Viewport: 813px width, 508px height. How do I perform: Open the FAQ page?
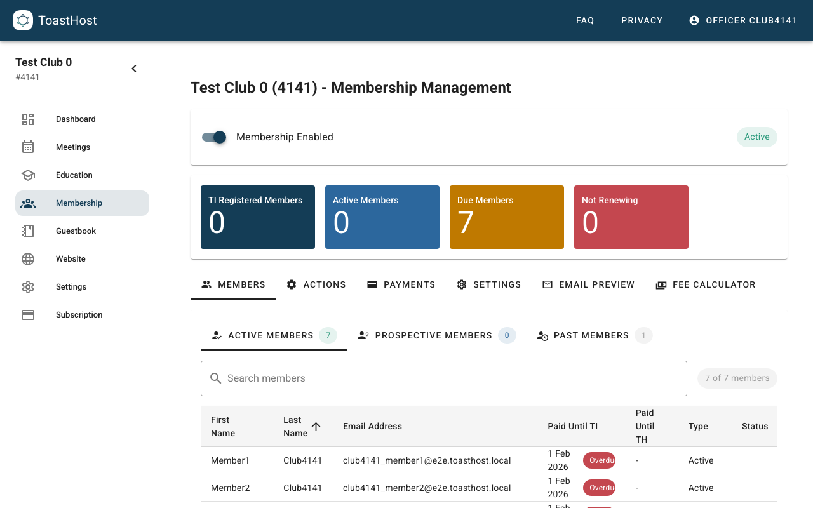[585, 20]
